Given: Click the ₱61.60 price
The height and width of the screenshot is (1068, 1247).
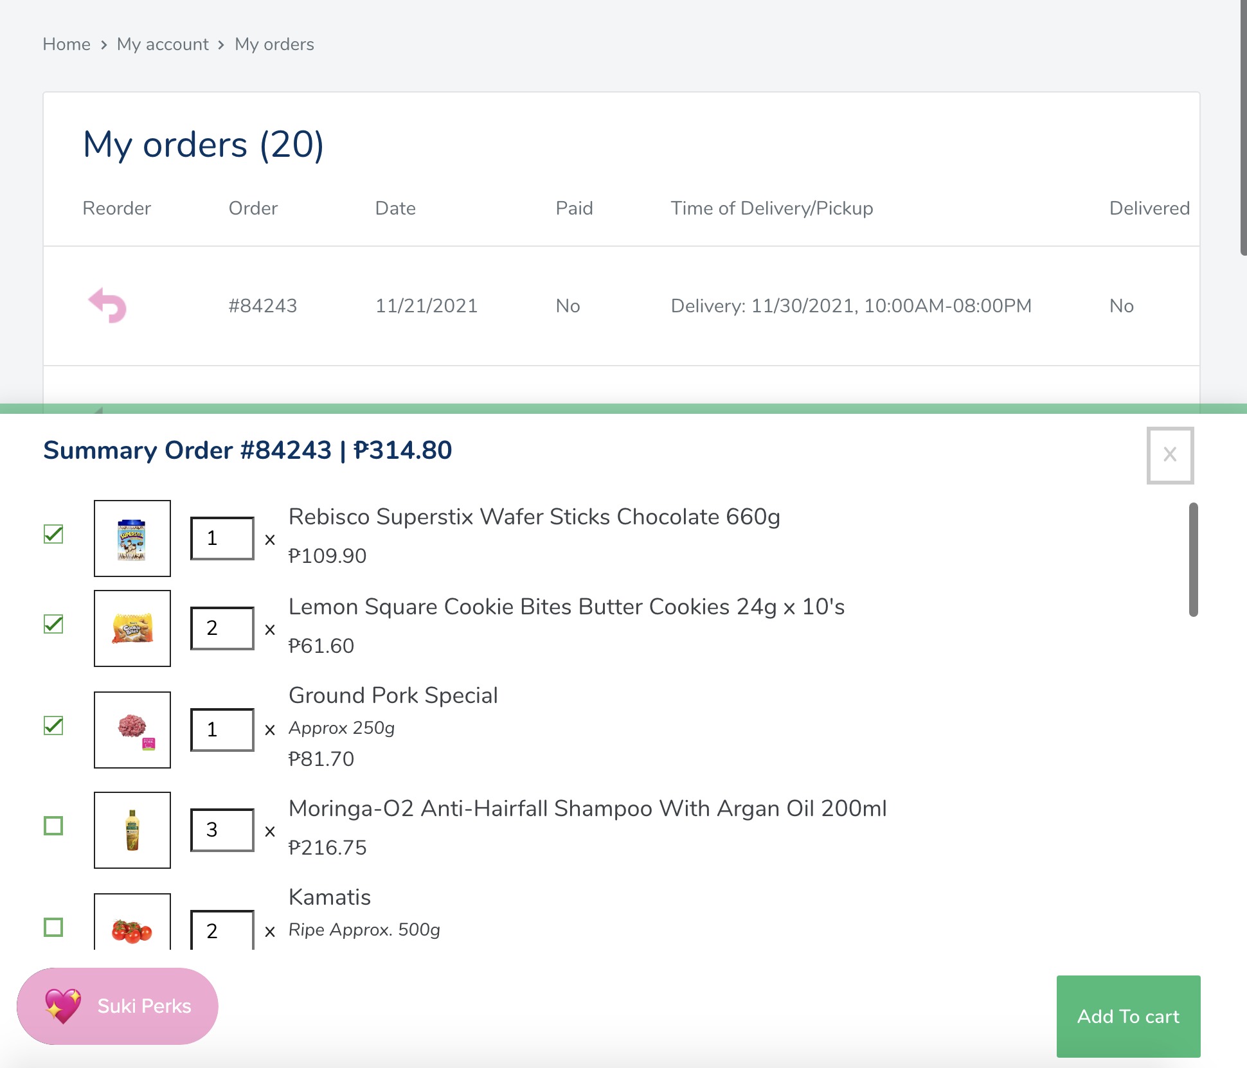Looking at the screenshot, I should point(321,646).
